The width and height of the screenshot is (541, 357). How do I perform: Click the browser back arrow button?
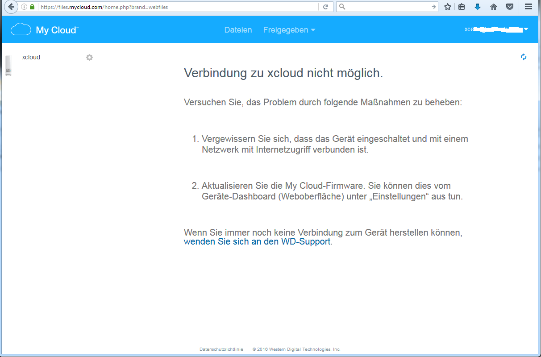click(11, 7)
